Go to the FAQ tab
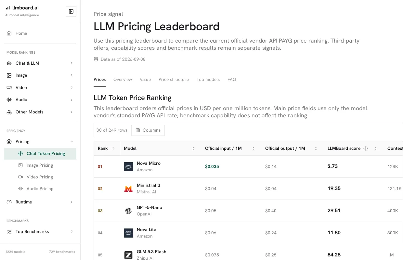 tap(232, 79)
